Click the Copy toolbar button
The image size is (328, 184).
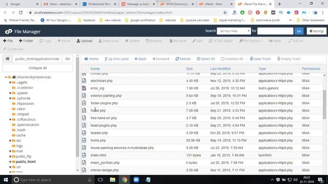(45, 41)
